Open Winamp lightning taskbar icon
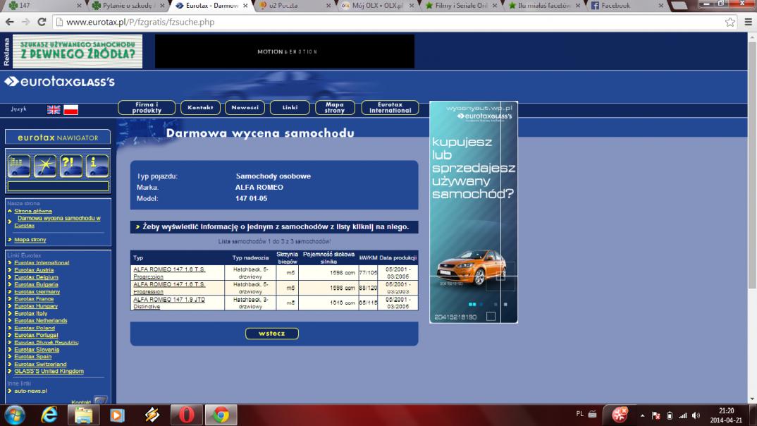This screenshot has width=757, height=426. click(x=152, y=415)
